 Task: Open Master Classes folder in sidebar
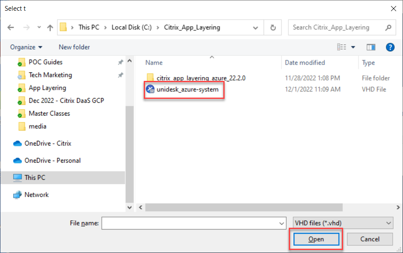[x=49, y=113]
